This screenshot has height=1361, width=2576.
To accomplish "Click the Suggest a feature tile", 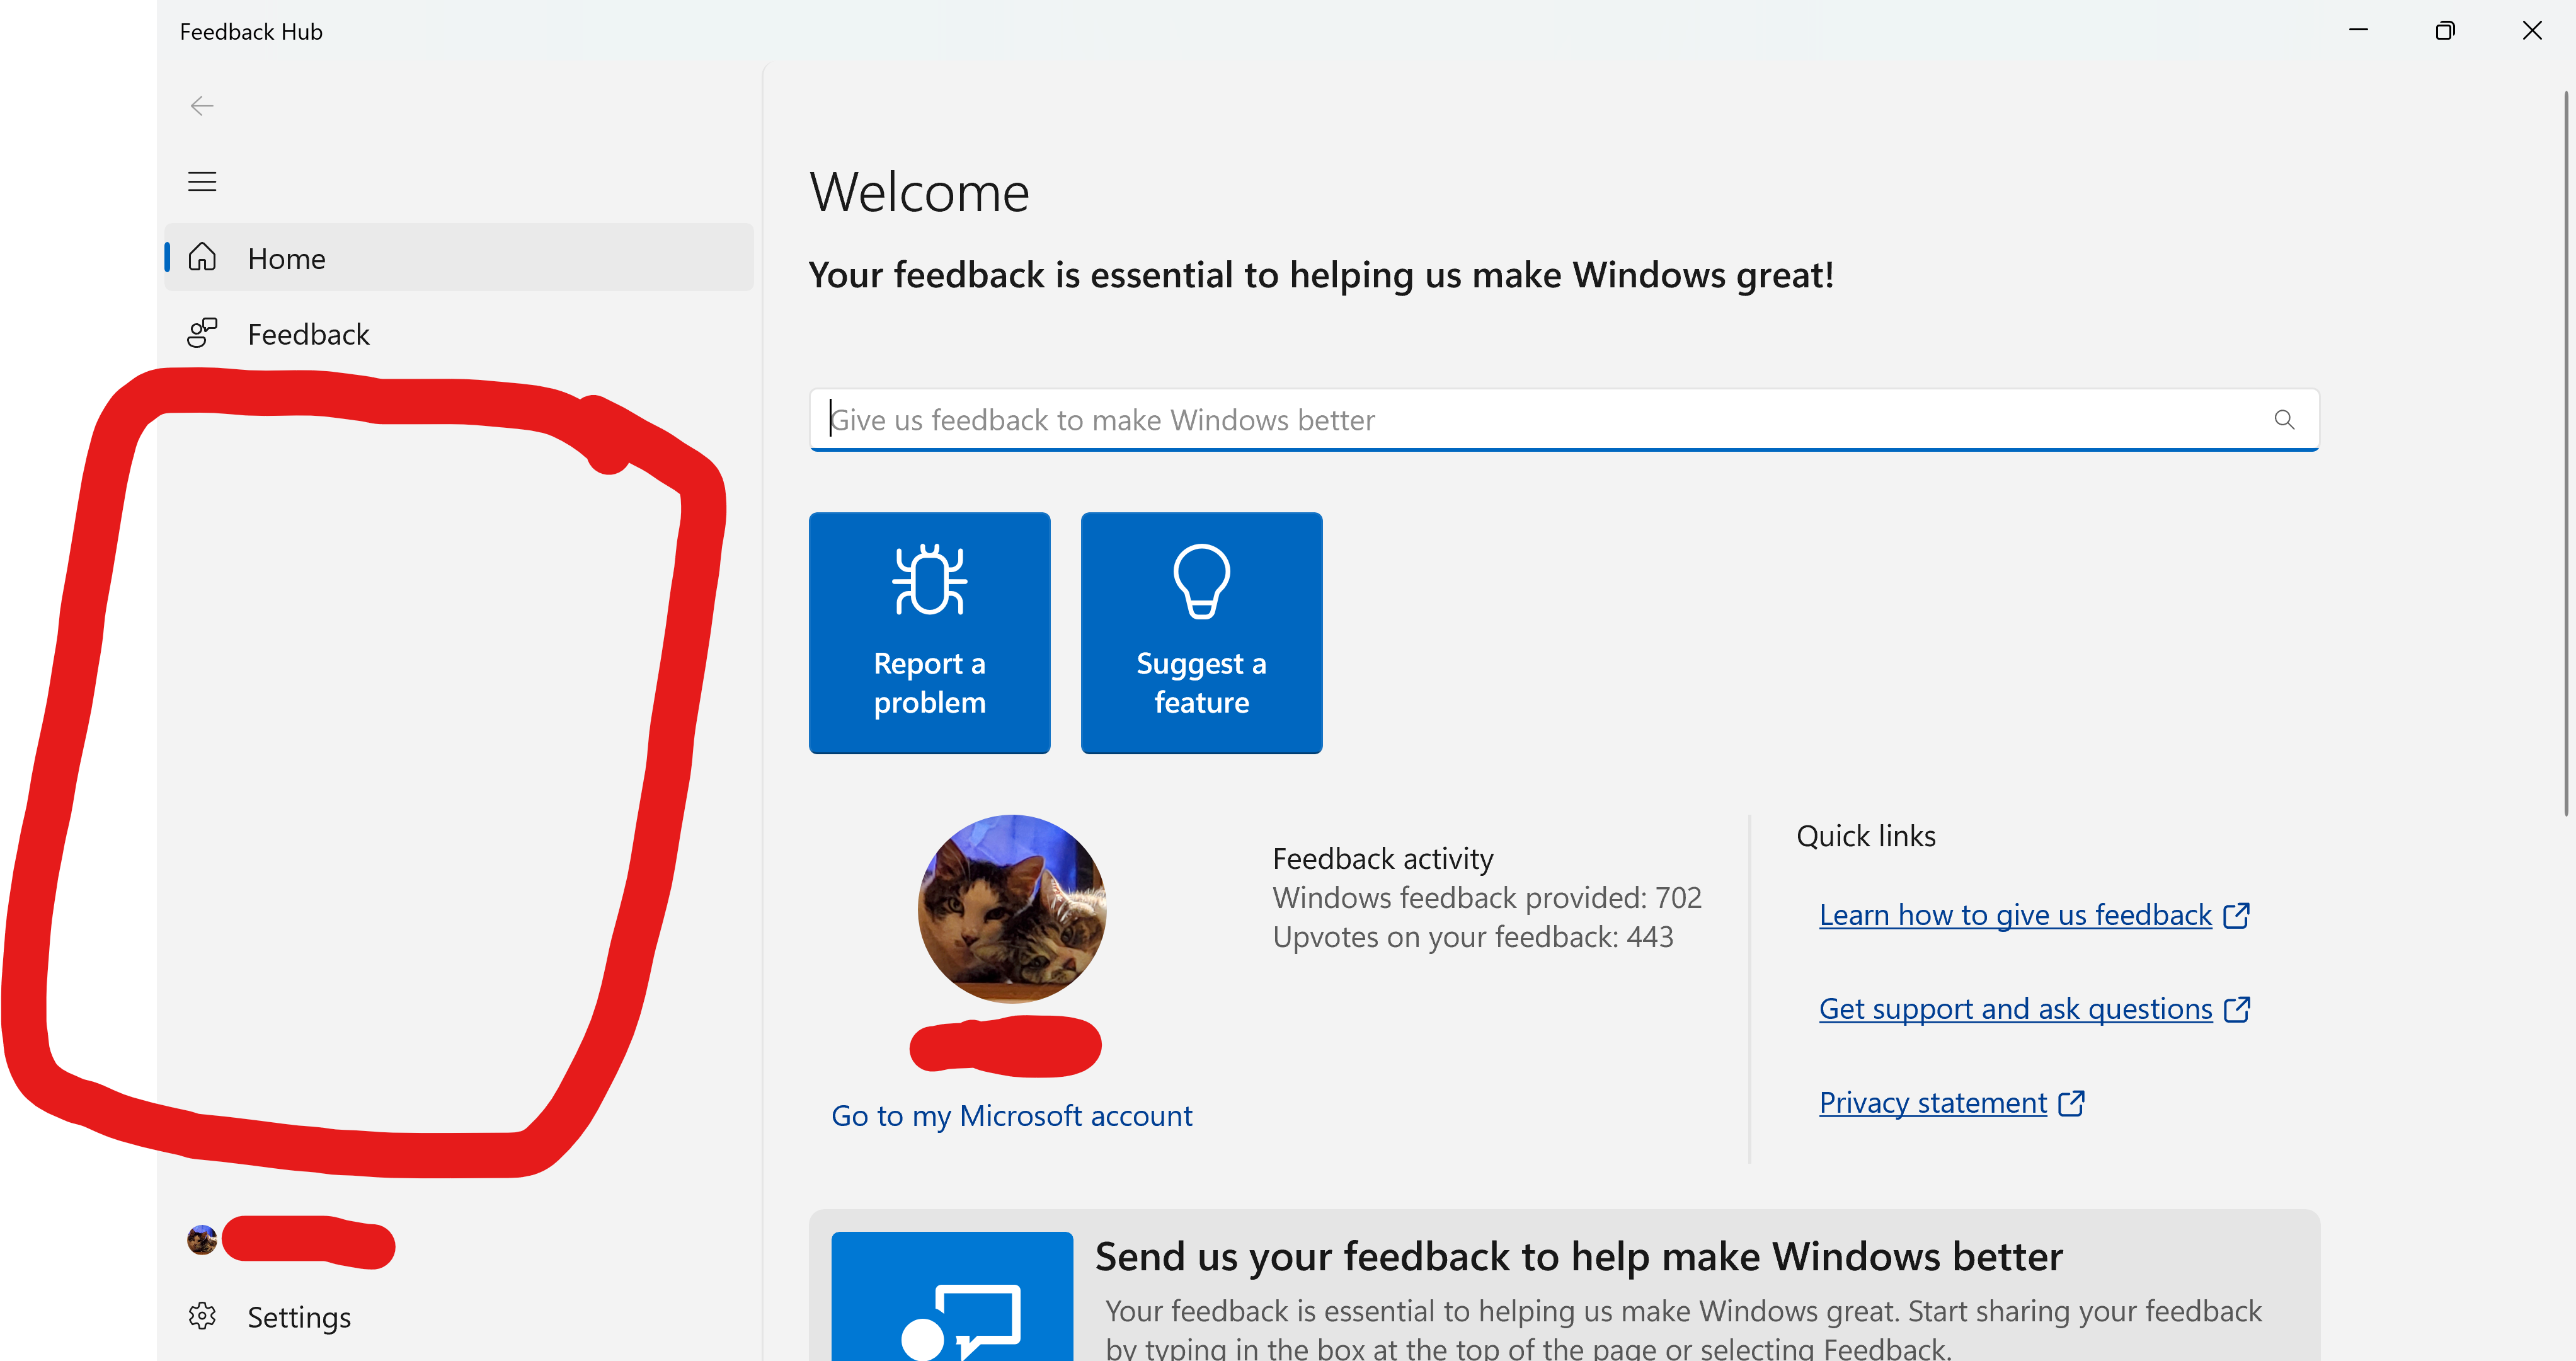I will coord(1201,633).
